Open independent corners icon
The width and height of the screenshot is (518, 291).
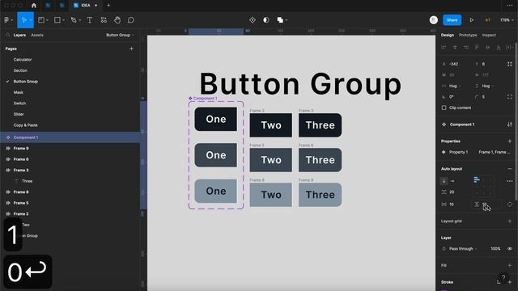(x=510, y=97)
